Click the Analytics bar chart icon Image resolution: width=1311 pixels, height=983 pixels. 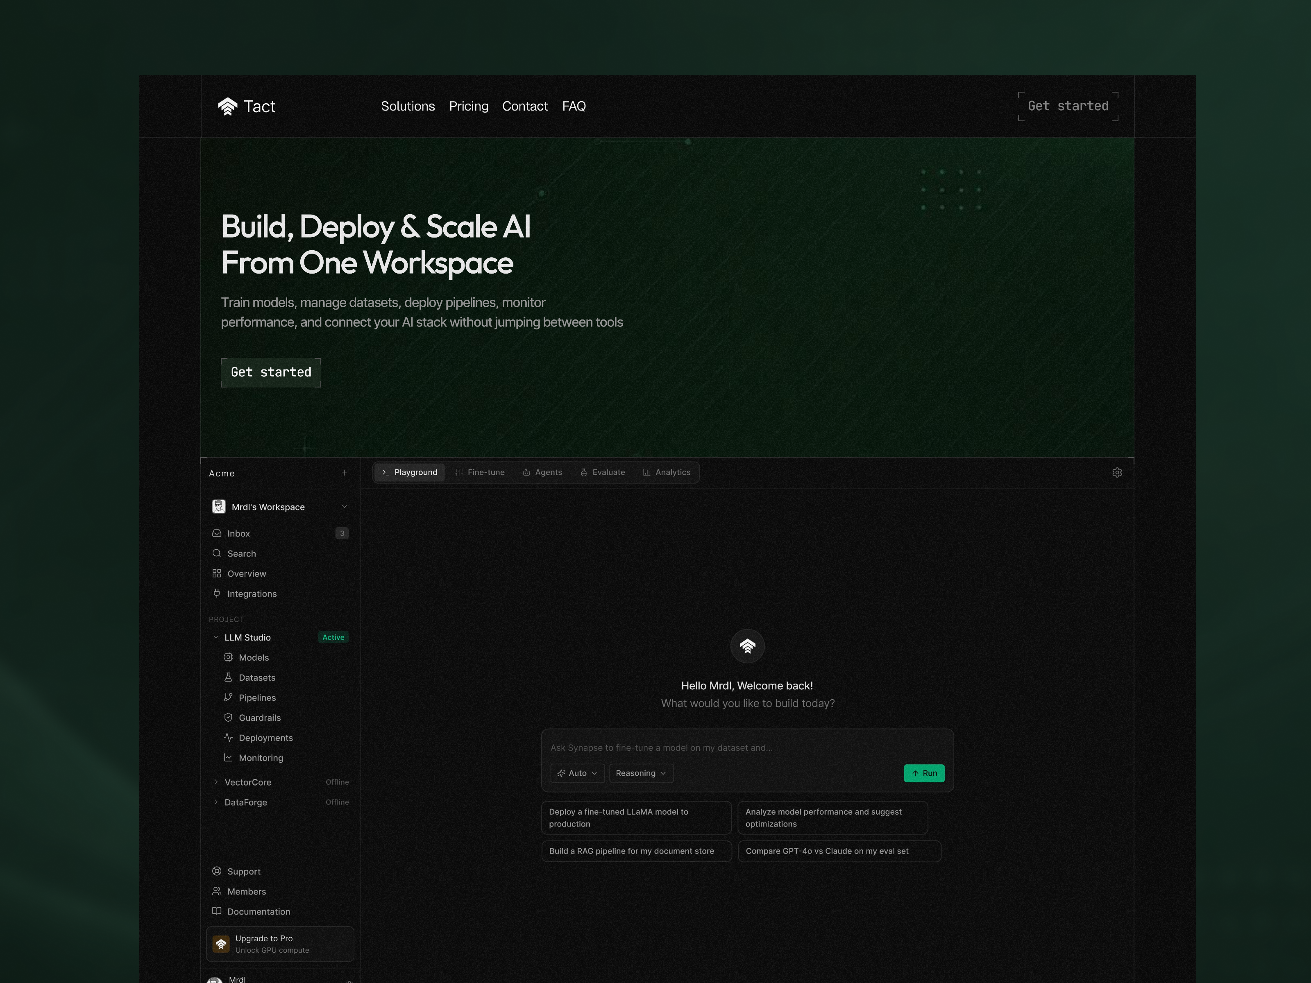click(x=646, y=472)
